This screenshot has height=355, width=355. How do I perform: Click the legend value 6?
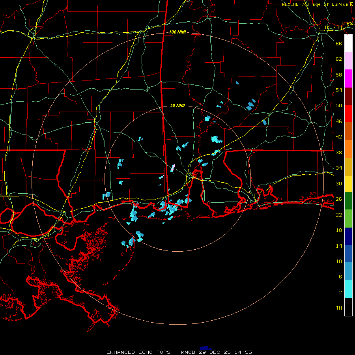pyautogui.click(x=340, y=277)
